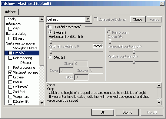166x119 pixels.
Task: Toggle the DScaler filtr checkbox
Action: [x=10, y=101]
